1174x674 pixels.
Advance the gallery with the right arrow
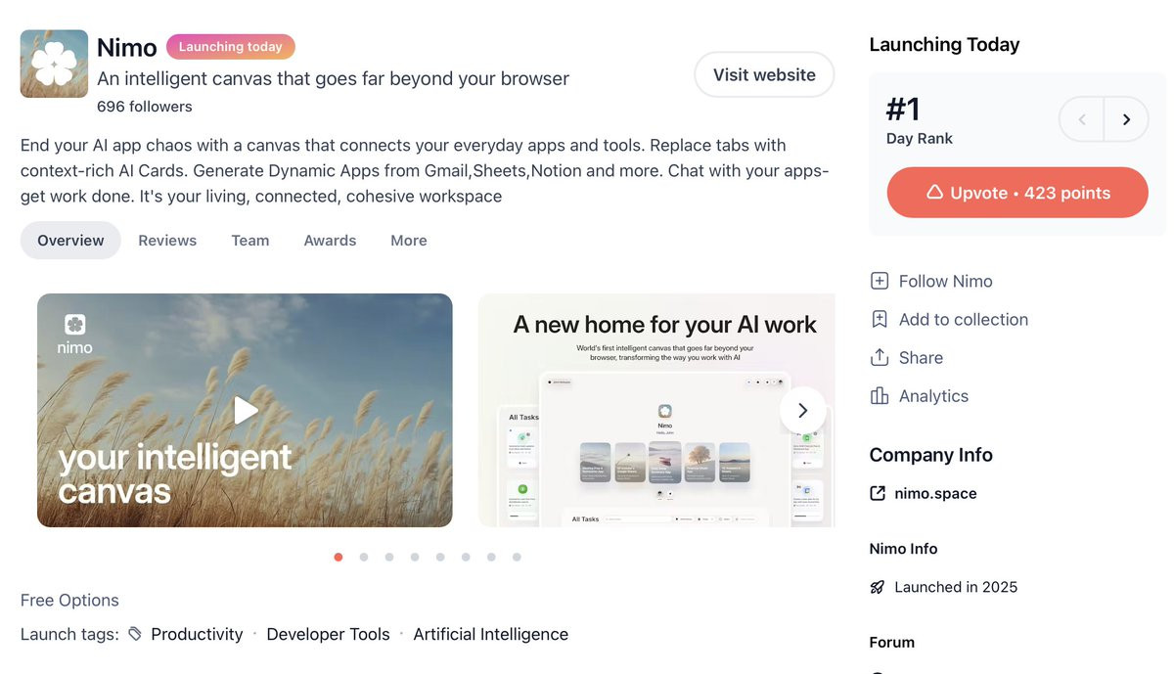pyautogui.click(x=802, y=410)
